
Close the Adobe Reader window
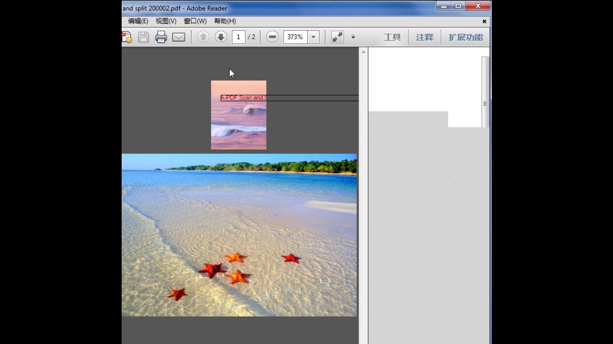pos(477,6)
